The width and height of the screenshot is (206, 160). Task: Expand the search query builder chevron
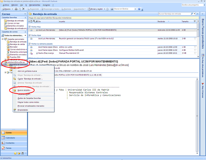(197, 14)
